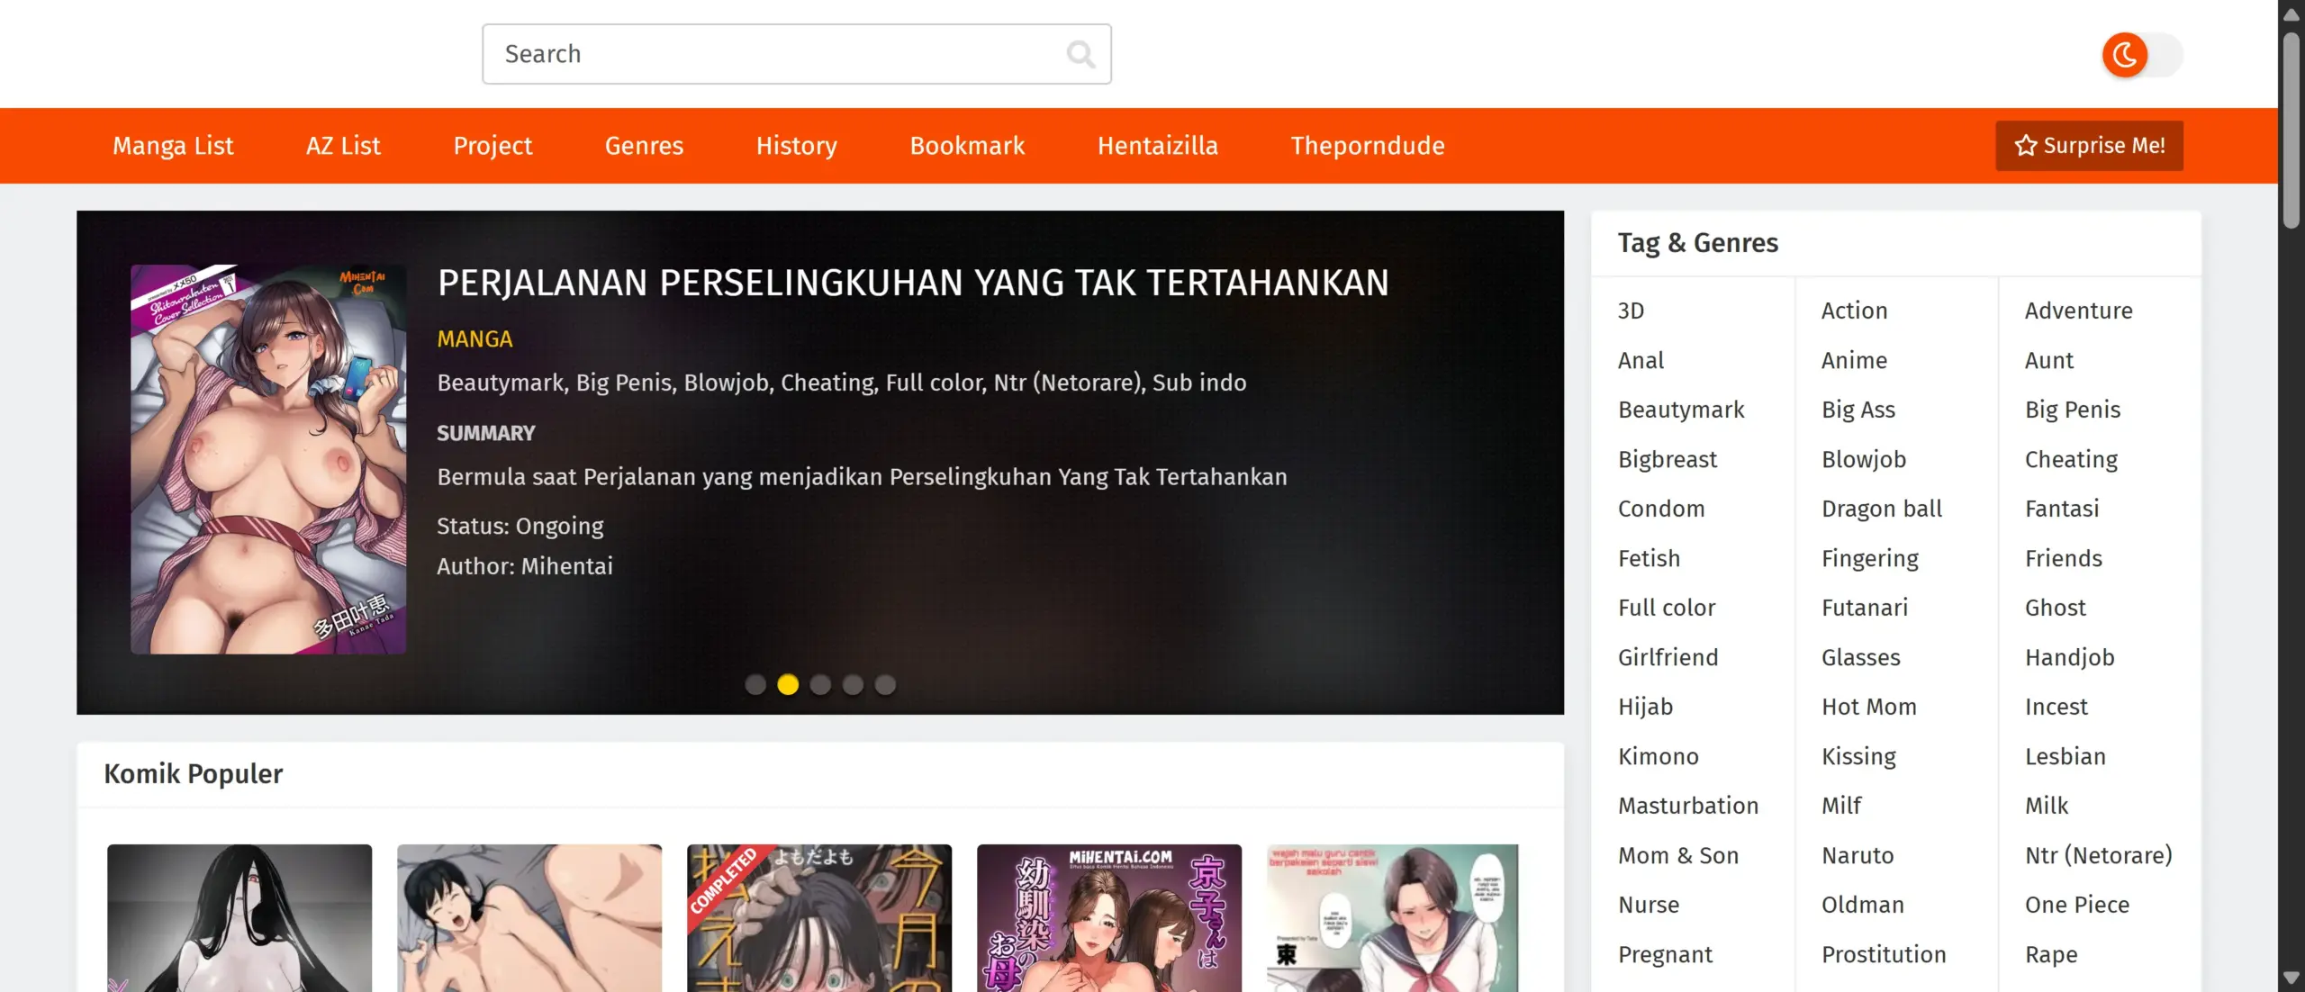2305x992 pixels.
Task: Open the One Piece tag
Action: 2077,905
